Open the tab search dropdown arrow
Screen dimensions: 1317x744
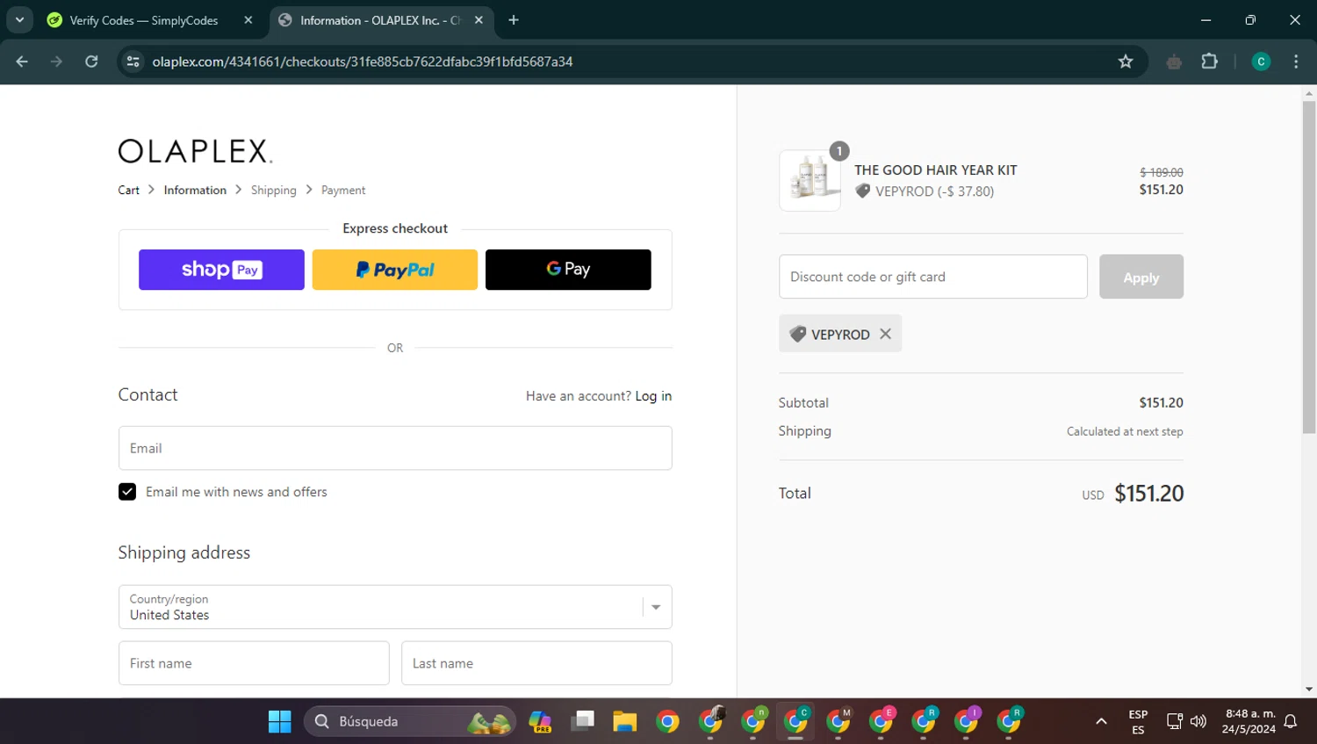coord(19,20)
